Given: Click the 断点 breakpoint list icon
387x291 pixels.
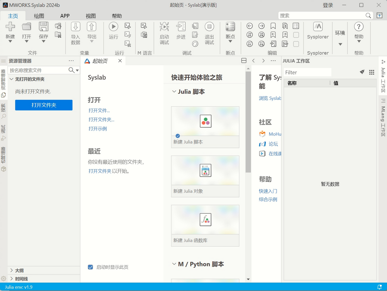Looking at the screenshot, I should coord(230,27).
